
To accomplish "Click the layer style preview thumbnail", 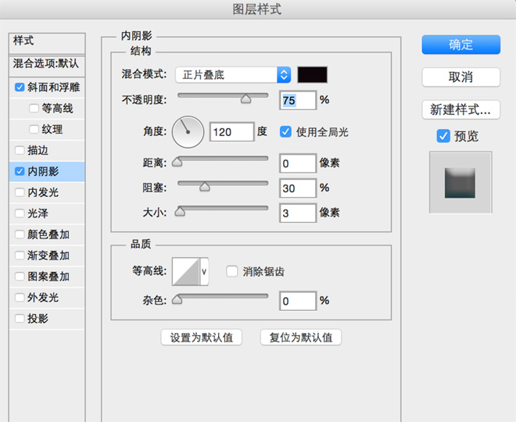I will 460,183.
